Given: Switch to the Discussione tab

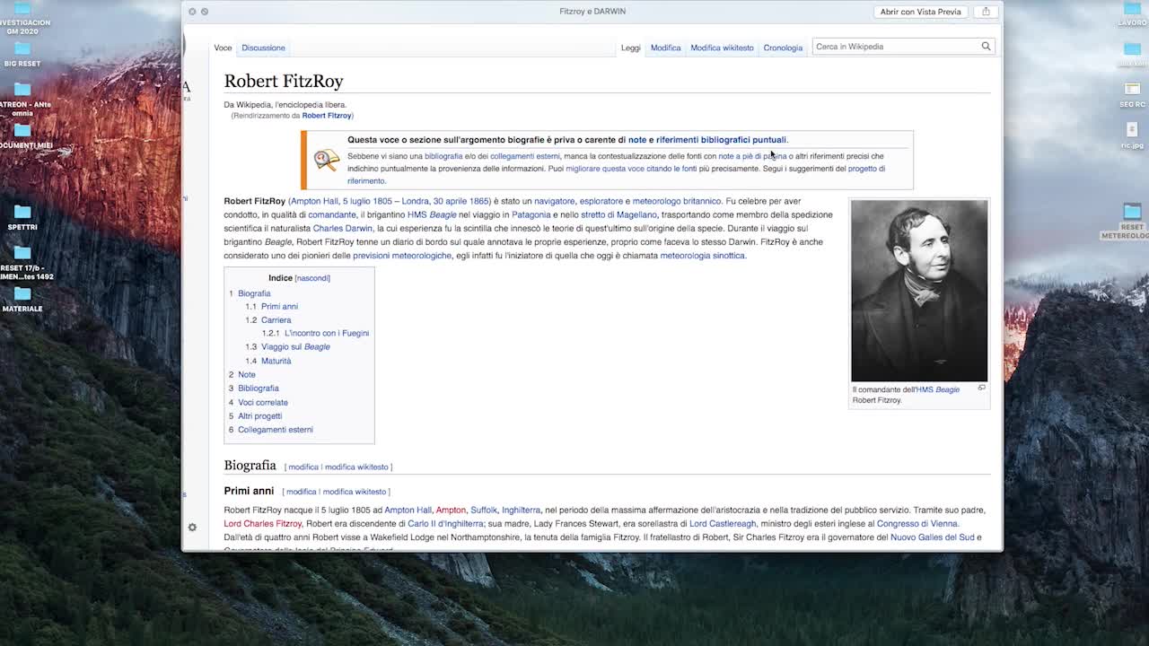Looking at the screenshot, I should point(263,48).
